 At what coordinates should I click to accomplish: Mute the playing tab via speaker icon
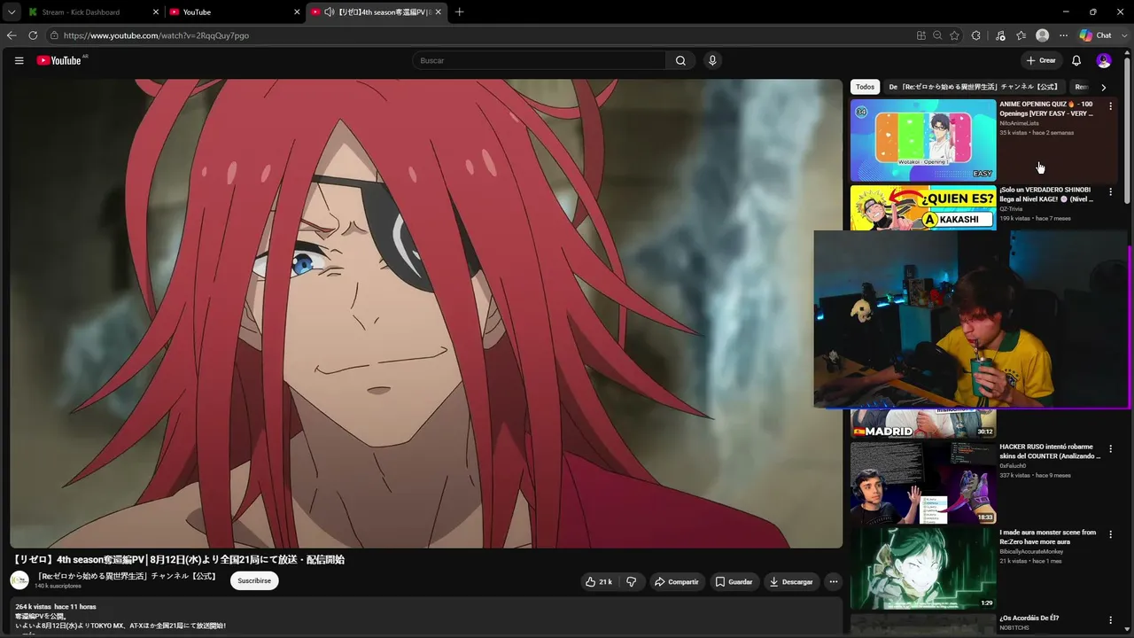pos(330,12)
